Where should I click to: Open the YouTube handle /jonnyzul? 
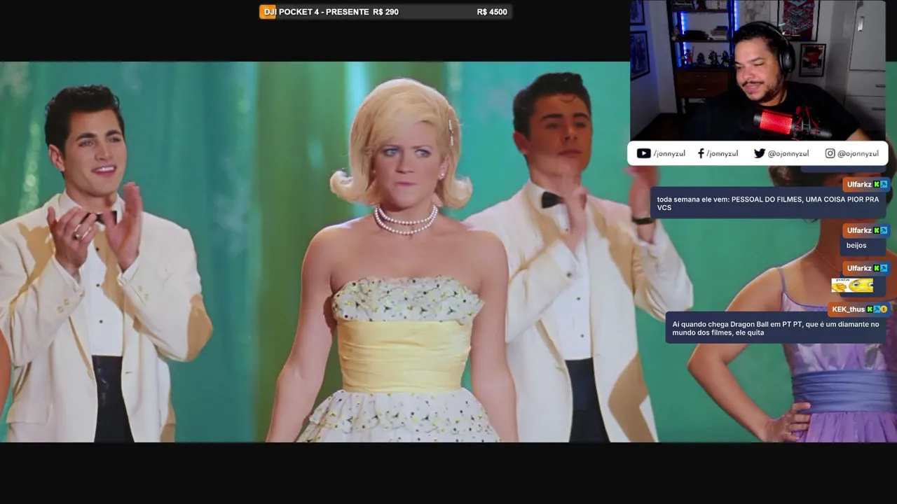(x=669, y=153)
